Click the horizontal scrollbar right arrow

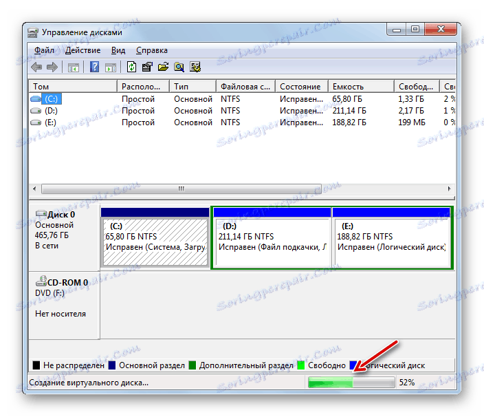click(450, 189)
